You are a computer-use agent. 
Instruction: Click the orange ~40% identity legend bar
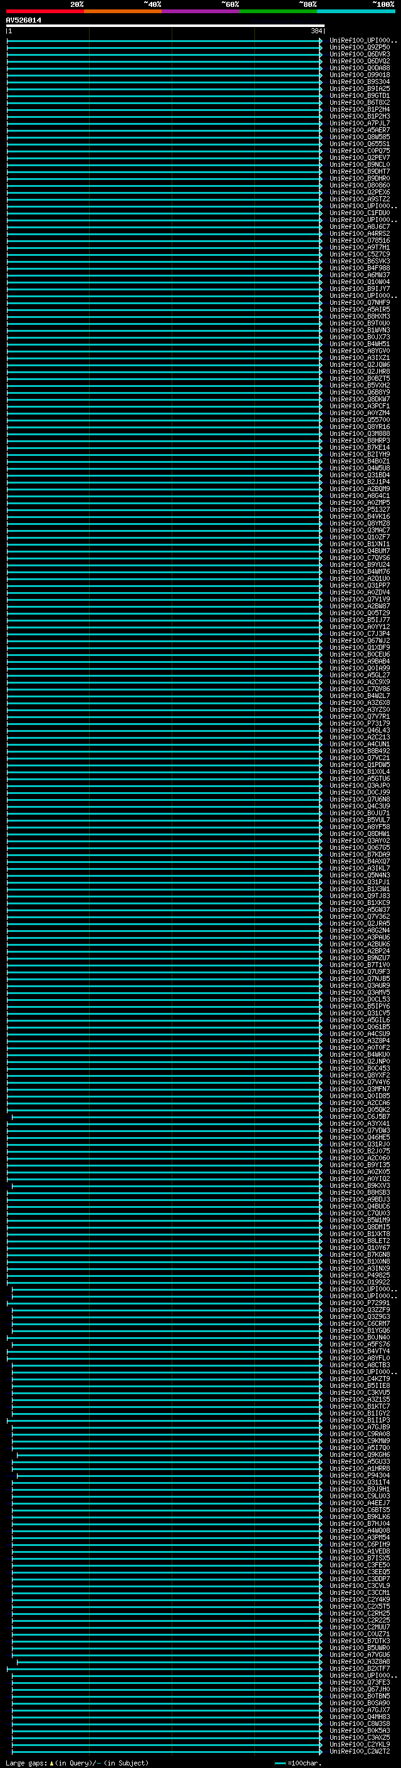pyautogui.click(x=123, y=12)
